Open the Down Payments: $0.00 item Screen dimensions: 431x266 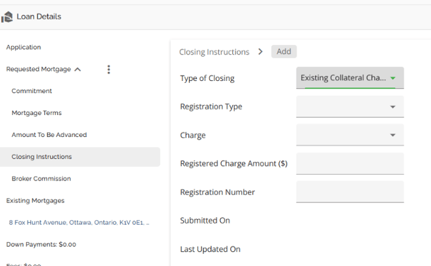coord(41,244)
